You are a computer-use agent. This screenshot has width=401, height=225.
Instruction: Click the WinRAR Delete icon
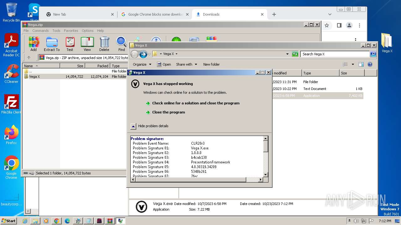[x=104, y=44]
